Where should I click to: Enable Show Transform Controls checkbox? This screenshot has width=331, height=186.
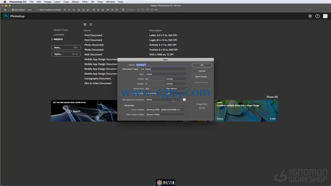pyautogui.click(x=38, y=10)
